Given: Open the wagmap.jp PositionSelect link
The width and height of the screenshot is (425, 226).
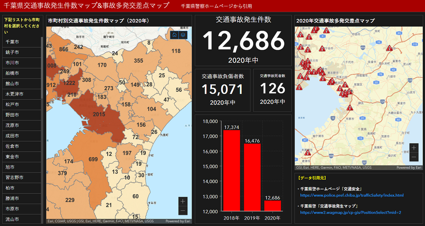Looking at the screenshot, I should [351, 212].
